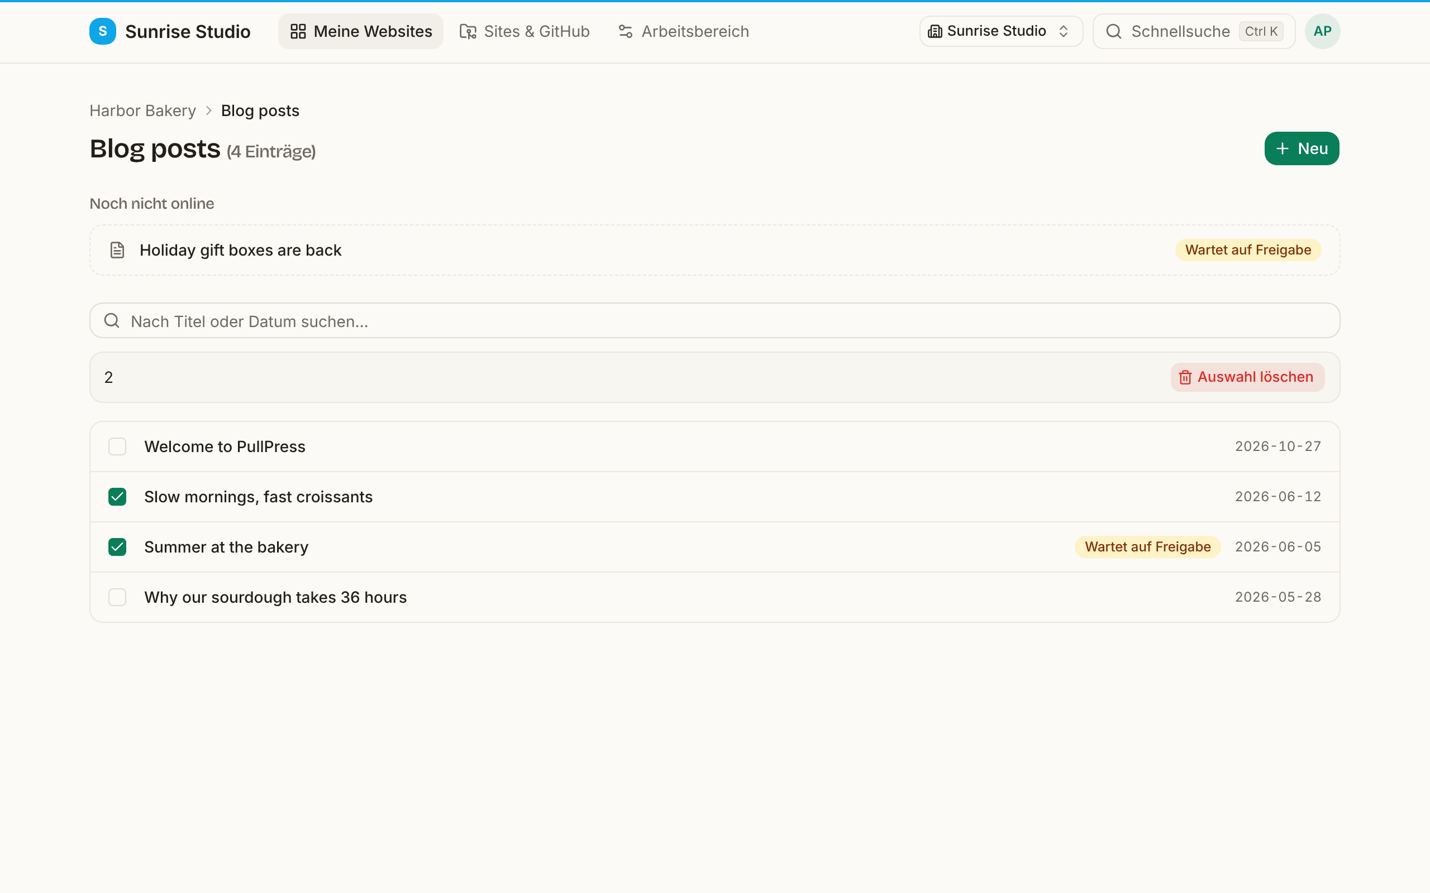This screenshot has height=893, width=1430.
Task: Uncheck the Summer at the bakery checkbox
Action: point(117,547)
